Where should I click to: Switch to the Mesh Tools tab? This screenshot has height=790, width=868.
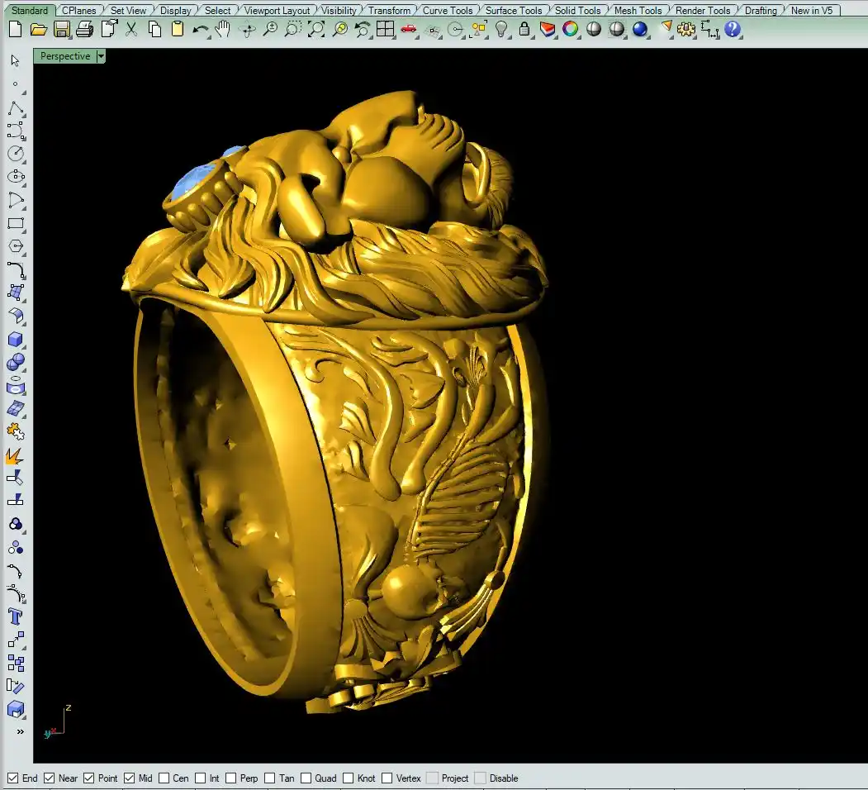638,11
